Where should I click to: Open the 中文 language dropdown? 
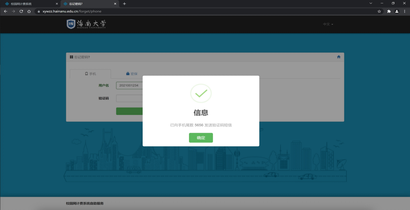328,24
